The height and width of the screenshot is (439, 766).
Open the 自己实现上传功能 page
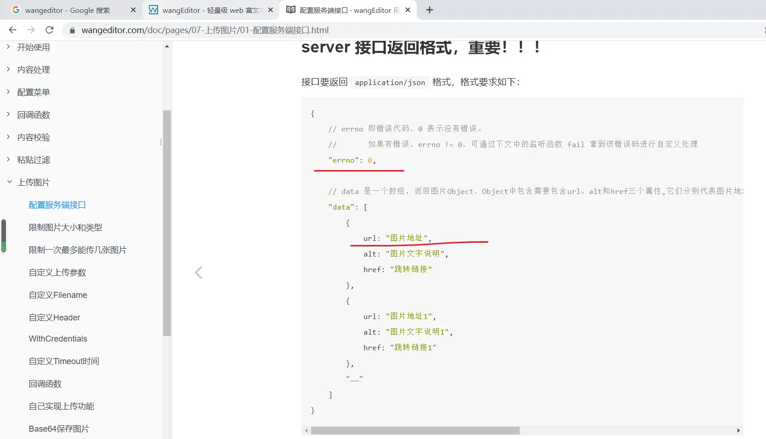click(x=62, y=406)
